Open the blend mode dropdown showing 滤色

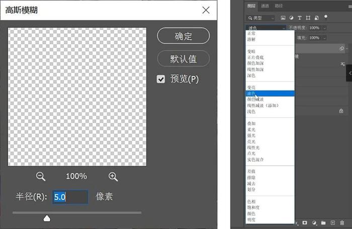(x=266, y=28)
